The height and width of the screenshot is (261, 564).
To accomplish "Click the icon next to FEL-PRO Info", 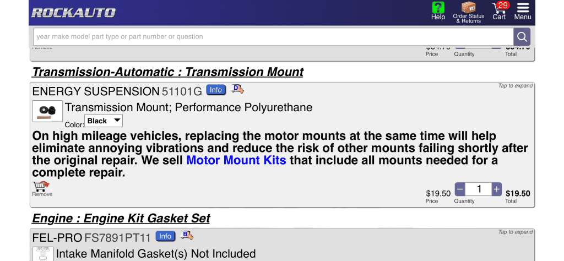I will (x=187, y=236).
